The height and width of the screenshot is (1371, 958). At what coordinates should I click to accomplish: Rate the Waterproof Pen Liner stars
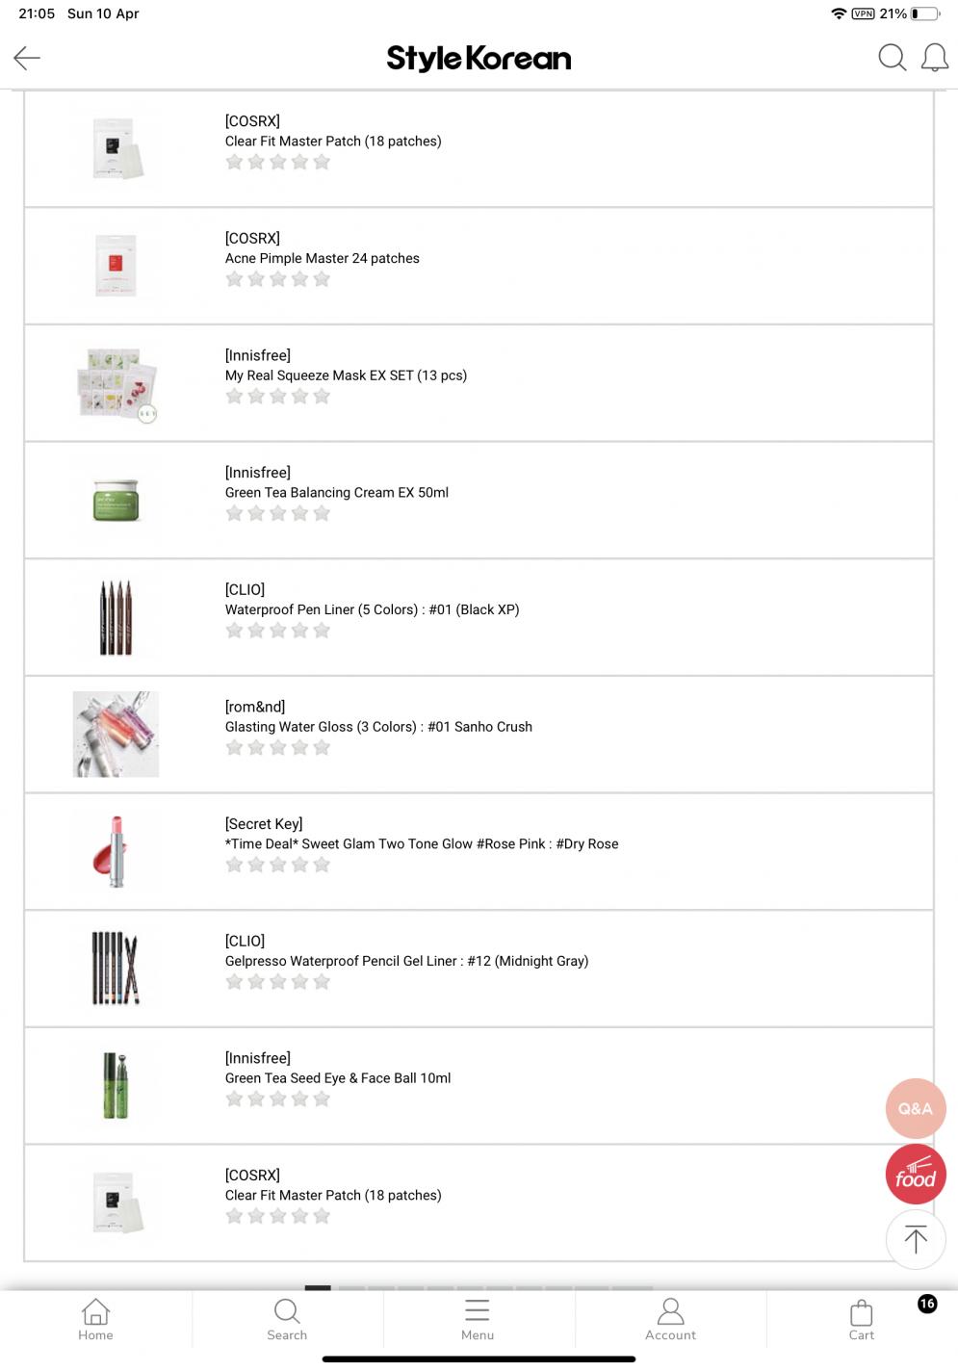[277, 631]
